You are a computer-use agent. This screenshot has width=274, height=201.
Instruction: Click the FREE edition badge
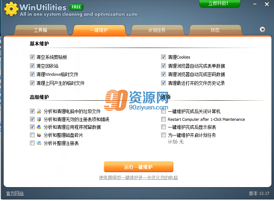[x=76, y=7]
